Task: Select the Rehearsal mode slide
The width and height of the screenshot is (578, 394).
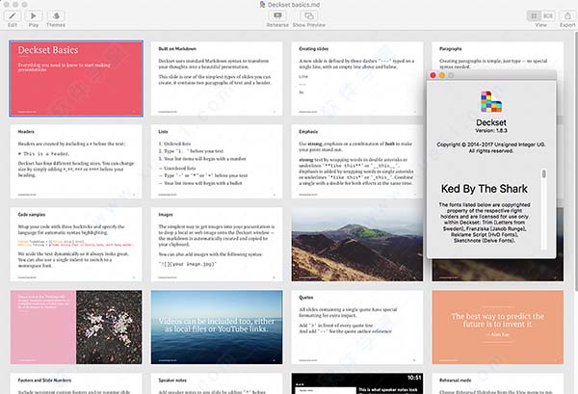Action: point(498,383)
